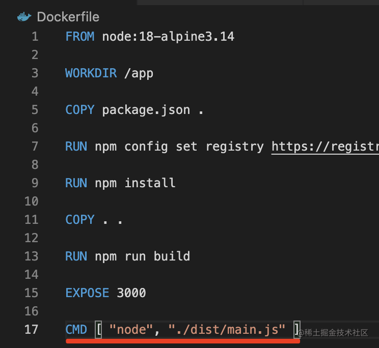Click port number 3000
This screenshot has width=379, height=348.
131,293
